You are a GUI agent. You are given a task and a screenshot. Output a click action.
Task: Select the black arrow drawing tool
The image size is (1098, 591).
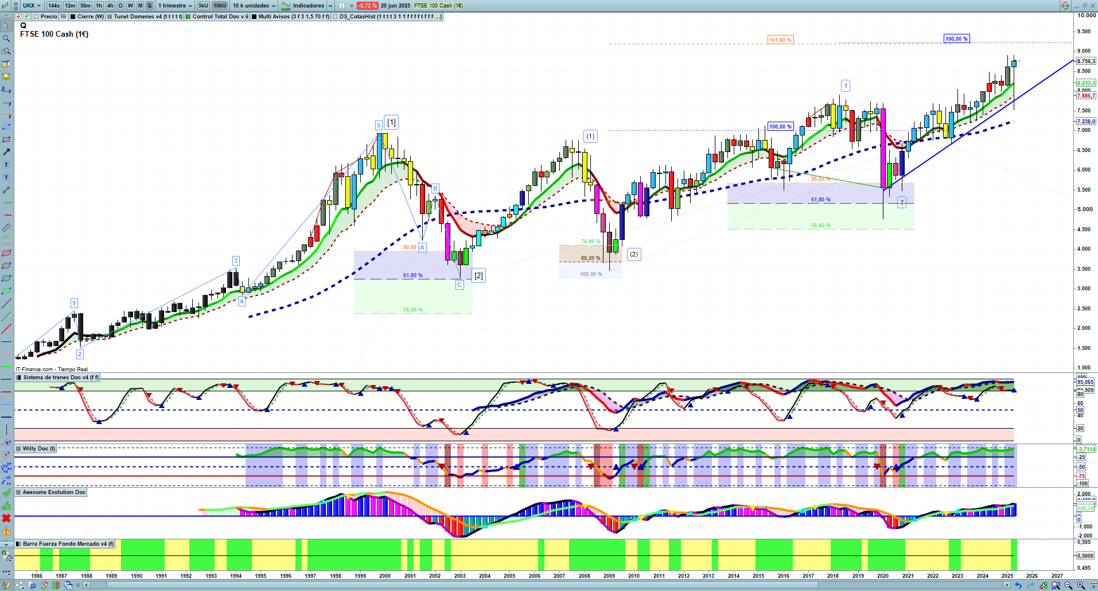[6, 152]
